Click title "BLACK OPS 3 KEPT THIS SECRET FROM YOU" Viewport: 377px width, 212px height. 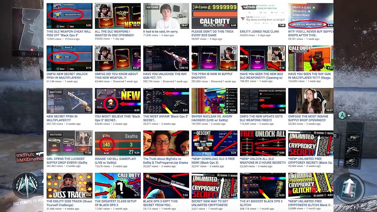pos(160,203)
